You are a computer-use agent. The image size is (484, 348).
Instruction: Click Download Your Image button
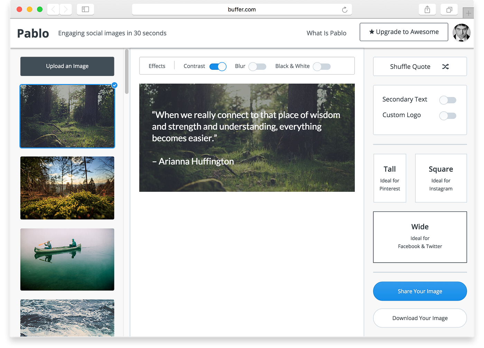coord(420,318)
